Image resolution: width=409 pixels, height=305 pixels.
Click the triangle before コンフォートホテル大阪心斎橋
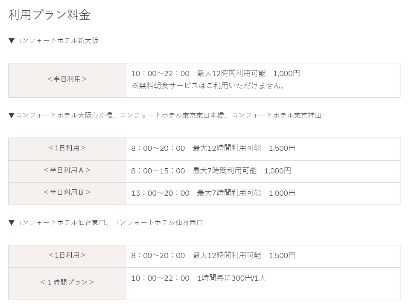point(12,115)
